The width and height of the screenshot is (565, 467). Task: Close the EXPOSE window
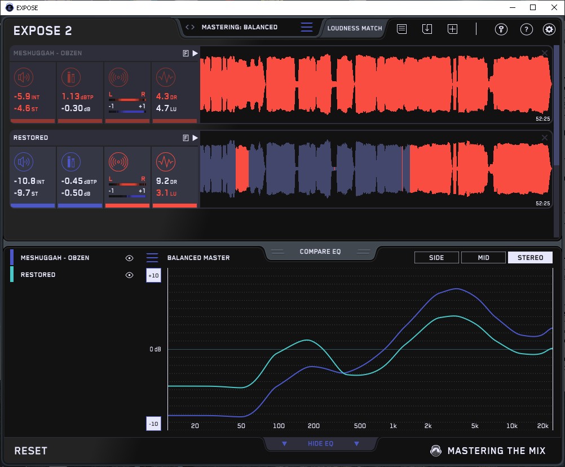tap(554, 7)
